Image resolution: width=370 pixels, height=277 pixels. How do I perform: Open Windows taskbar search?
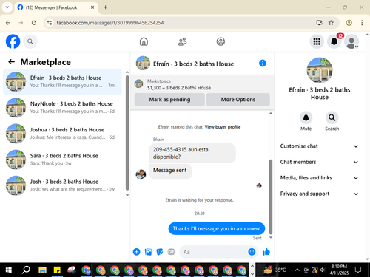point(26,270)
